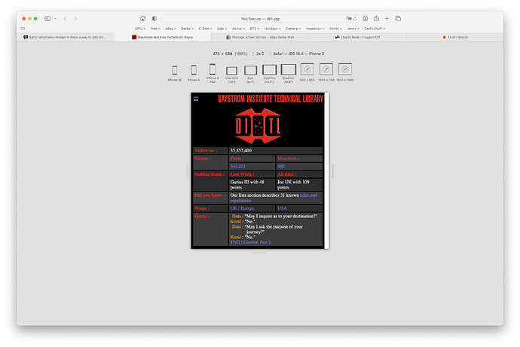The height and width of the screenshot is (347, 520).
Task: Switch to eBay Seller Hub tab
Action: coord(260,37)
